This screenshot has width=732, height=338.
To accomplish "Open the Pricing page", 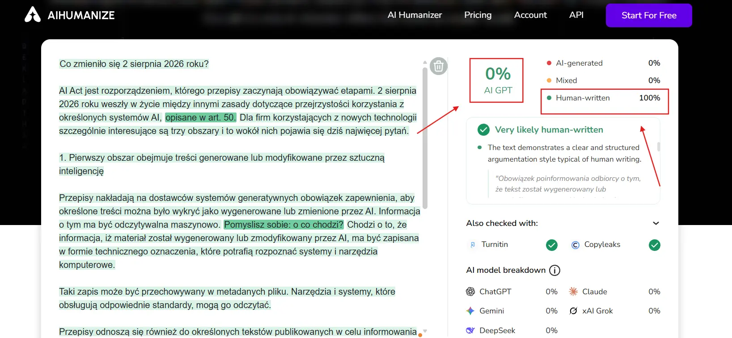I will (x=478, y=15).
